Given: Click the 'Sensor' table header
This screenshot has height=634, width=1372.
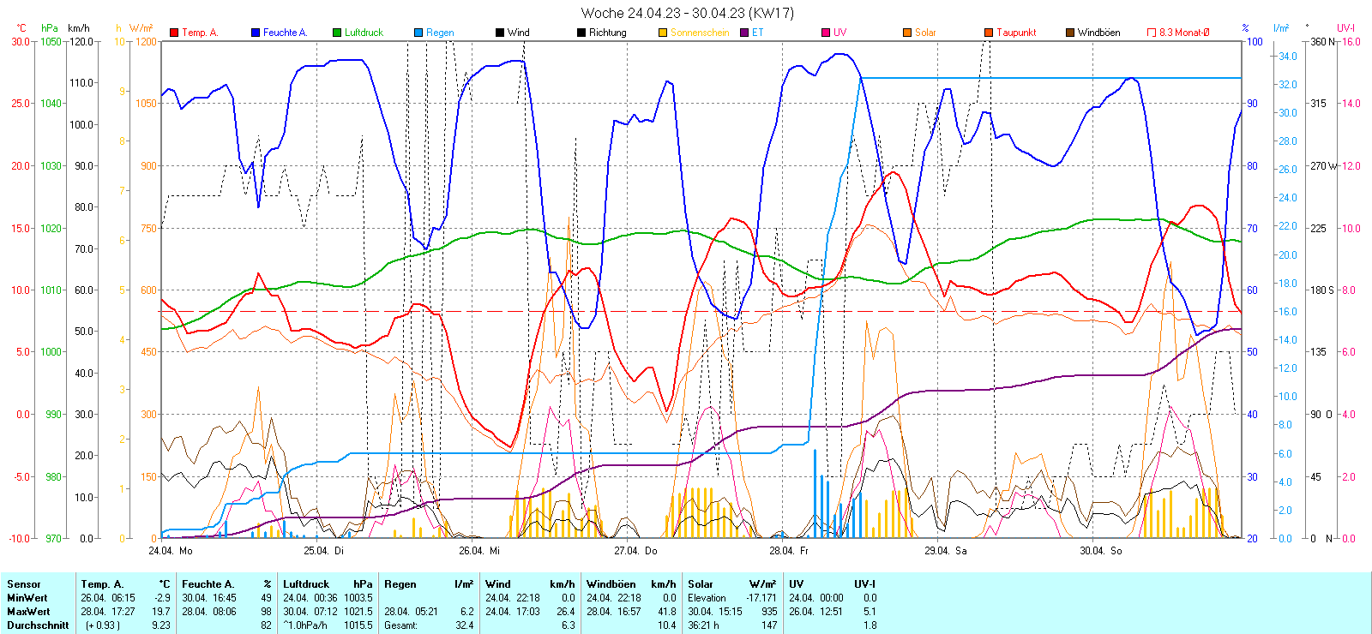Looking at the screenshot, I should coord(24,584).
